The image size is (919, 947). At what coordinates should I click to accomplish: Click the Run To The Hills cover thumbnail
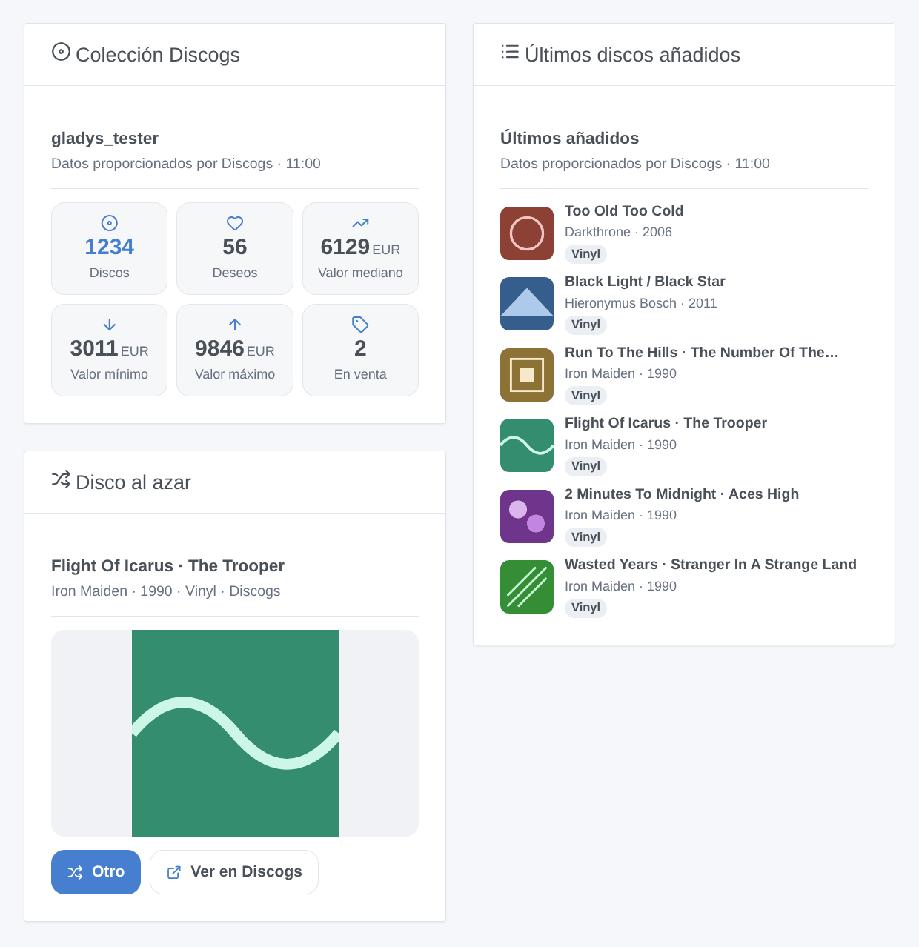tap(527, 375)
